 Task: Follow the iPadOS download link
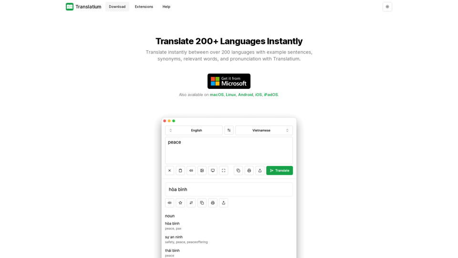click(271, 95)
